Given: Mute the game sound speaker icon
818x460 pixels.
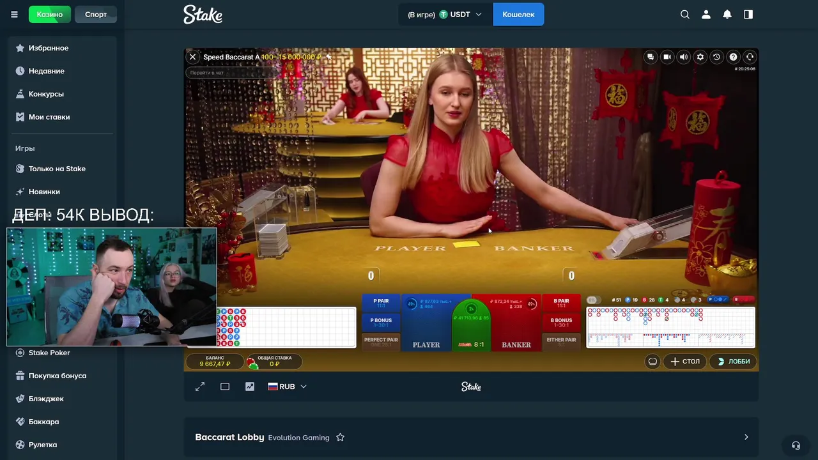Looking at the screenshot, I should point(684,57).
